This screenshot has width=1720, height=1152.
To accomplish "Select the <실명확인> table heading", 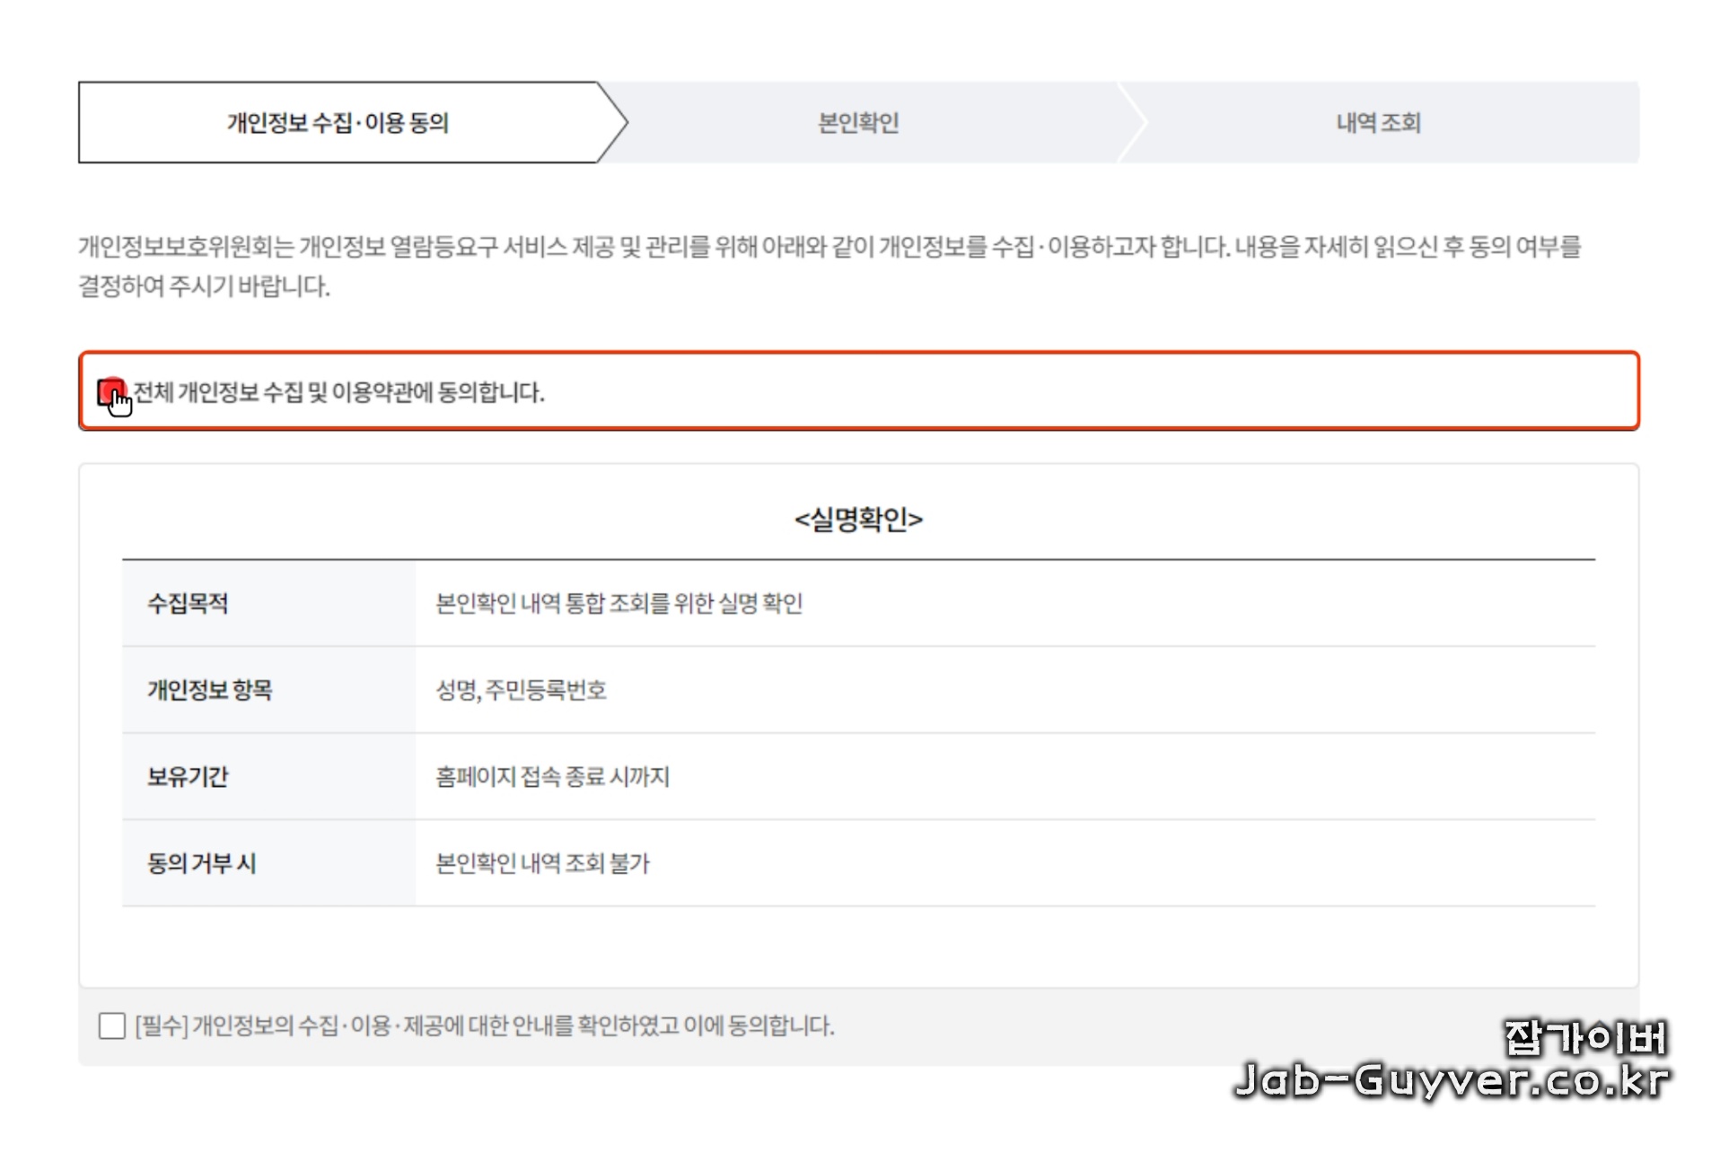I will point(859,519).
